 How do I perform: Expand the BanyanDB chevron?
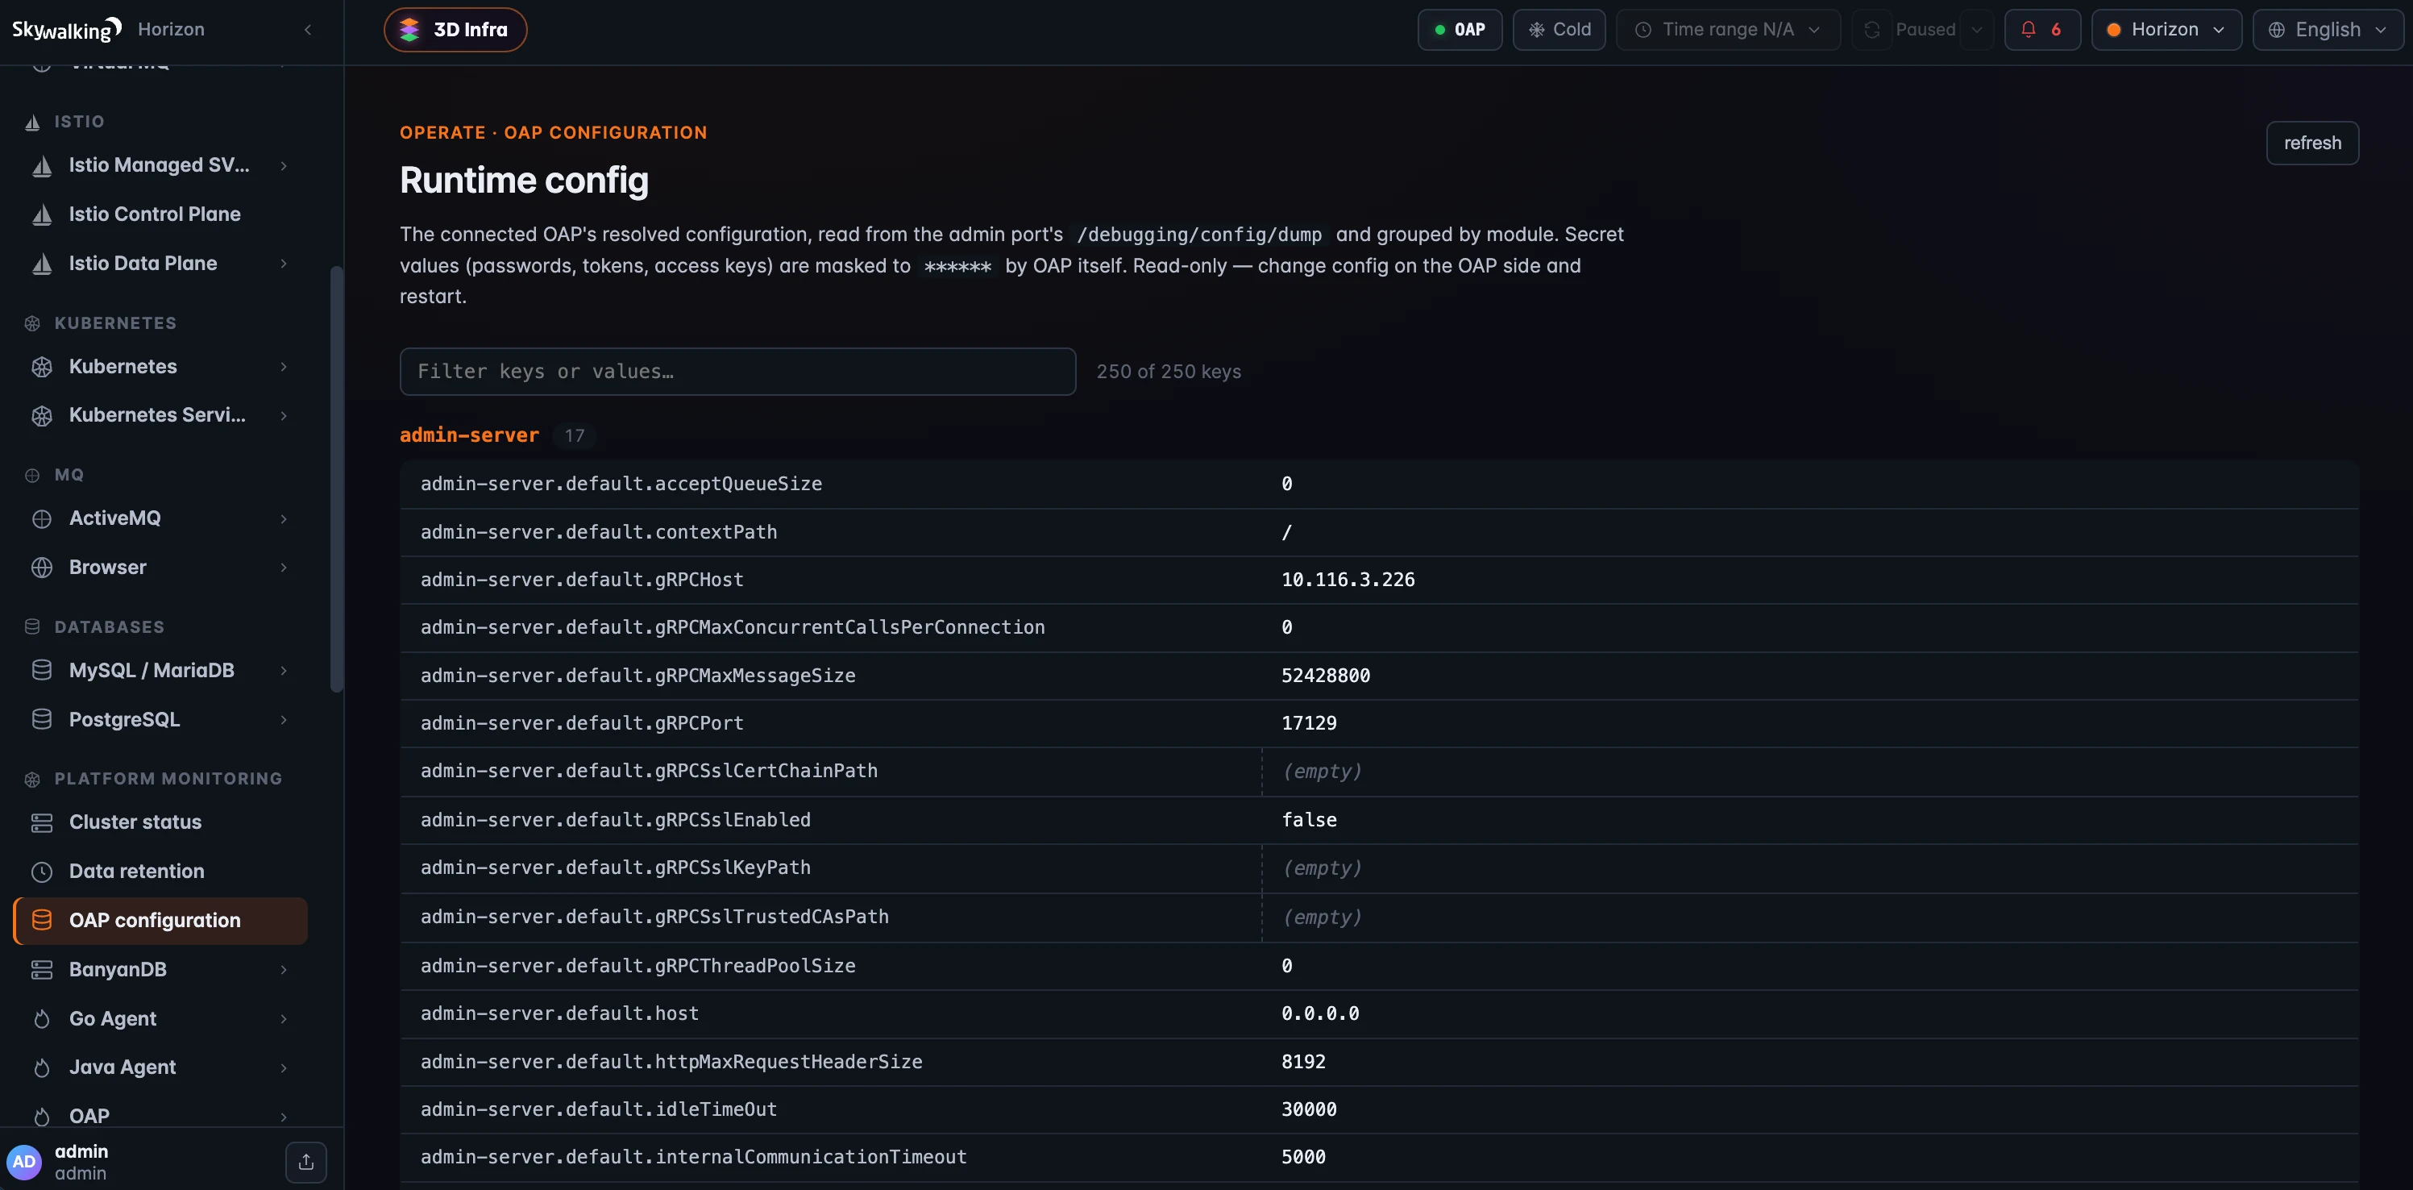tap(283, 970)
